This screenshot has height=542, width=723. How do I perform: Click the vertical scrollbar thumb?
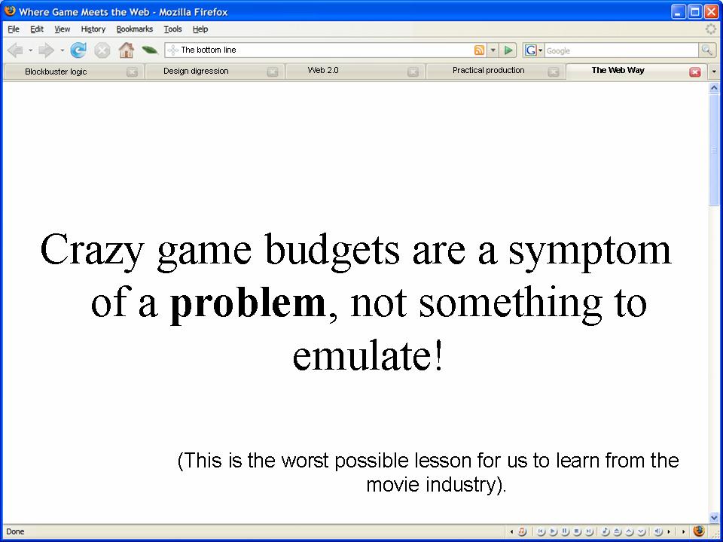[714, 150]
